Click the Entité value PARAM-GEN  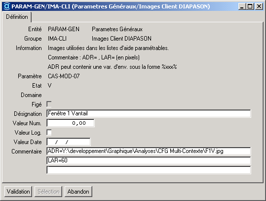64,29
